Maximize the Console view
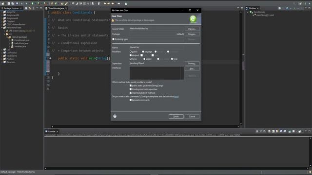The image size is (312, 175). (x=310, y=131)
